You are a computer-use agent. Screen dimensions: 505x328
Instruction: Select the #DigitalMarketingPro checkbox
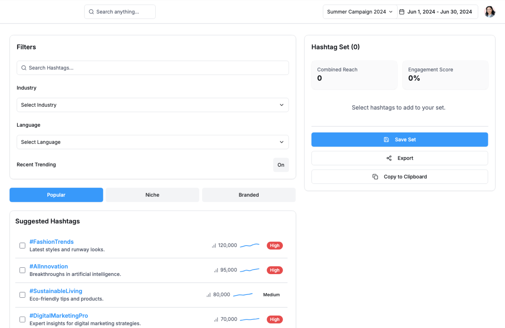click(x=22, y=319)
